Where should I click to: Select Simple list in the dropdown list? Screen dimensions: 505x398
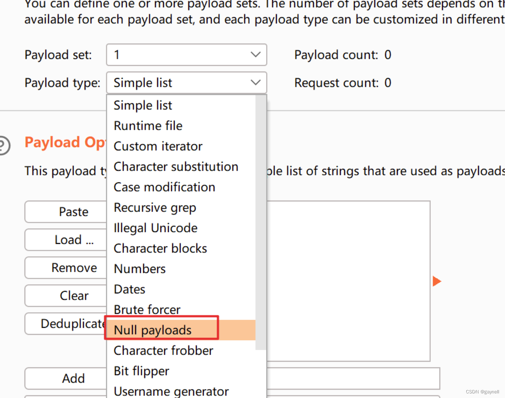(181, 105)
